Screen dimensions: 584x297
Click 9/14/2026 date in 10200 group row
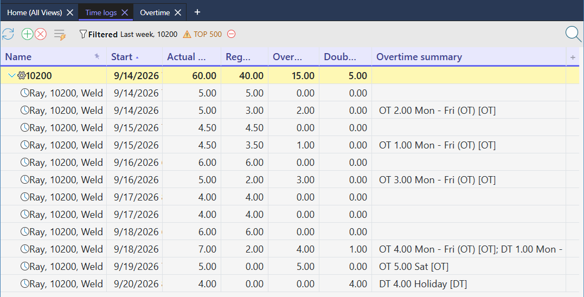[x=135, y=75]
